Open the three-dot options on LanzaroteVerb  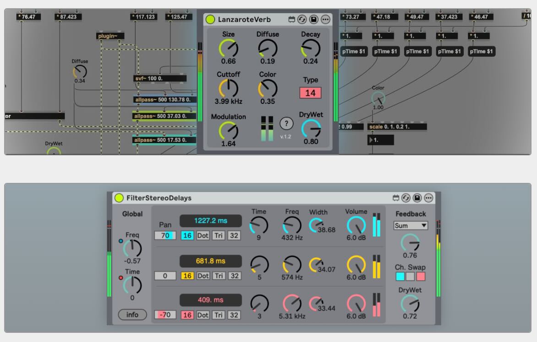point(325,19)
